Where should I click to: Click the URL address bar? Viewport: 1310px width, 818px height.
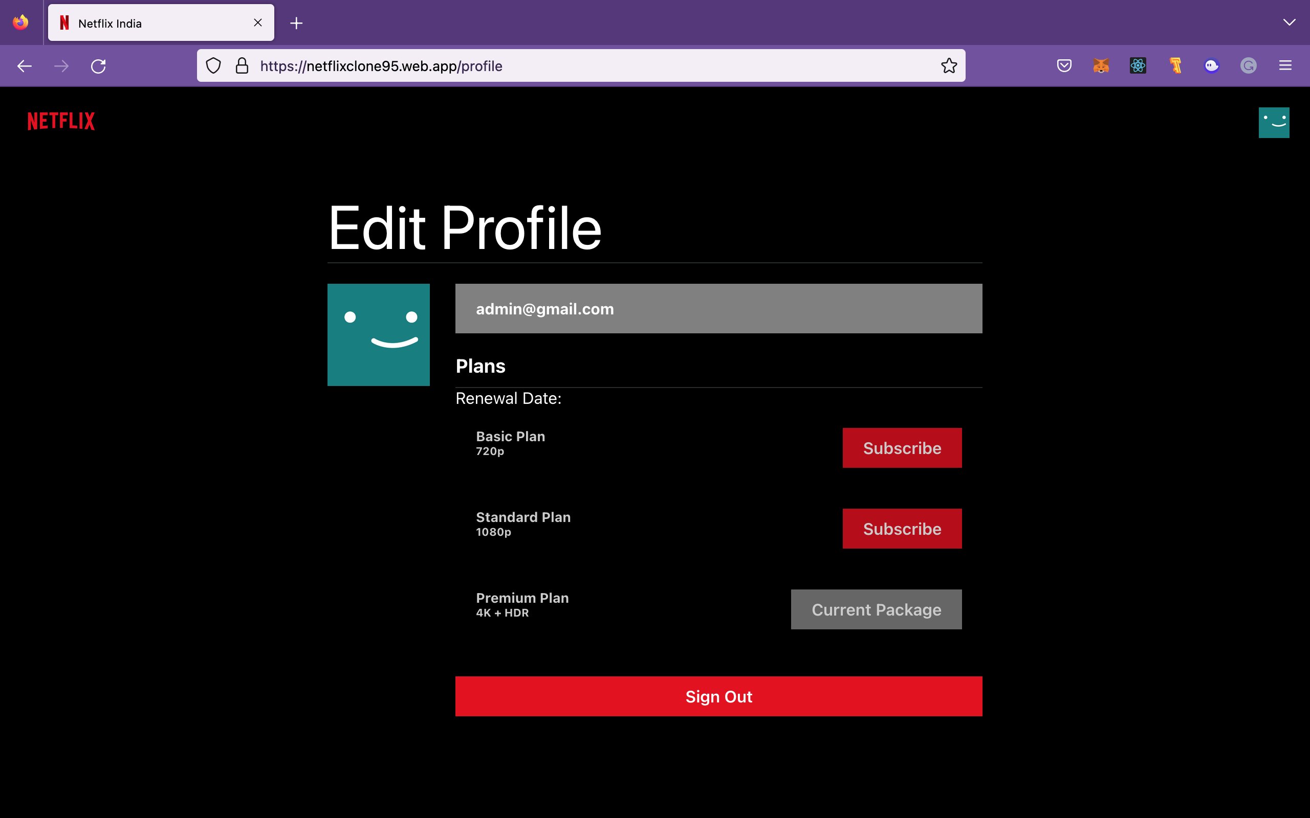point(581,66)
